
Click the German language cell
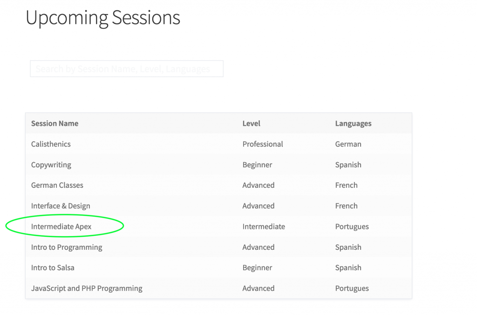348,144
